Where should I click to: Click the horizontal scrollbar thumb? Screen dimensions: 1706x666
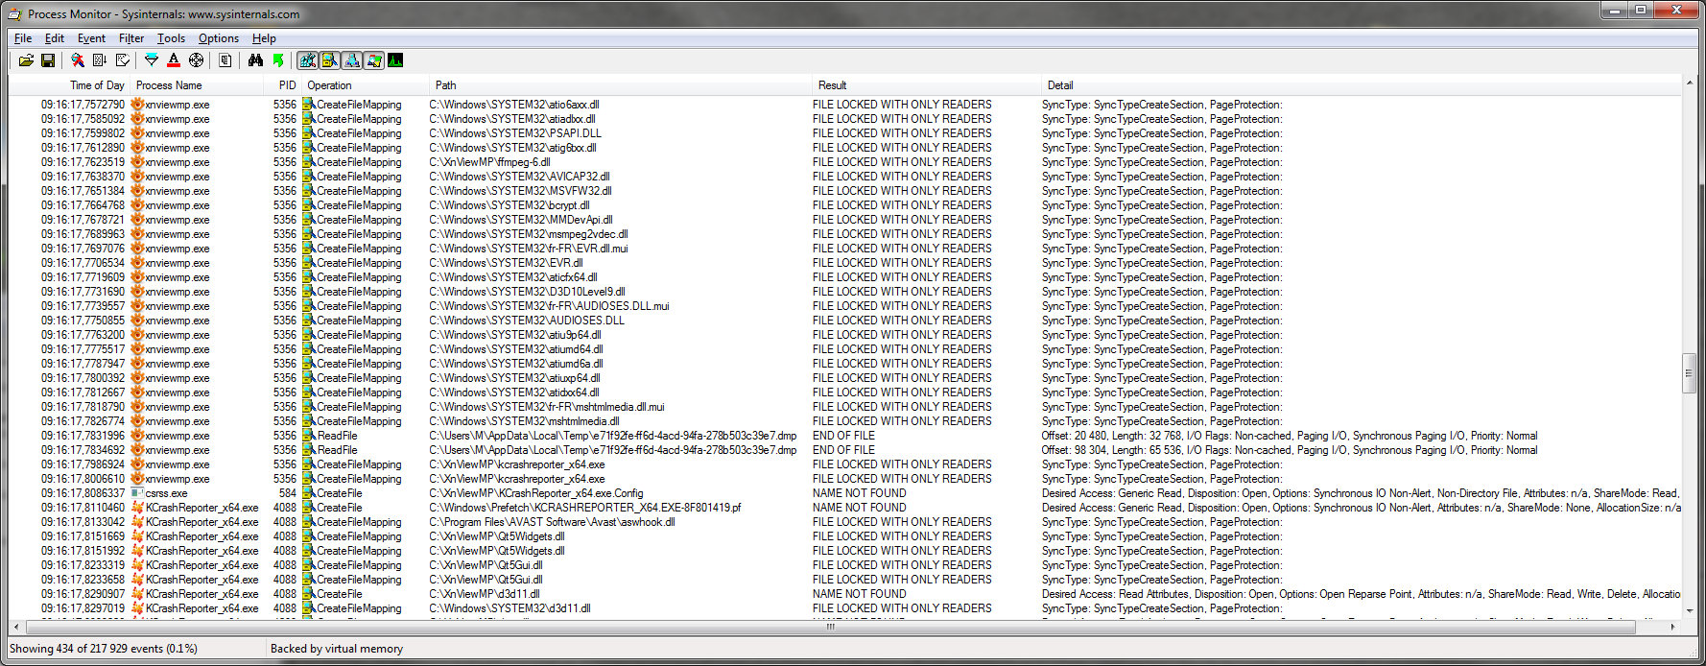pos(830,627)
